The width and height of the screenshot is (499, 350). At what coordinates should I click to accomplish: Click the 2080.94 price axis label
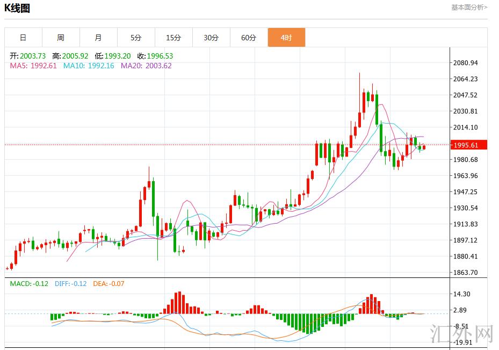point(466,63)
